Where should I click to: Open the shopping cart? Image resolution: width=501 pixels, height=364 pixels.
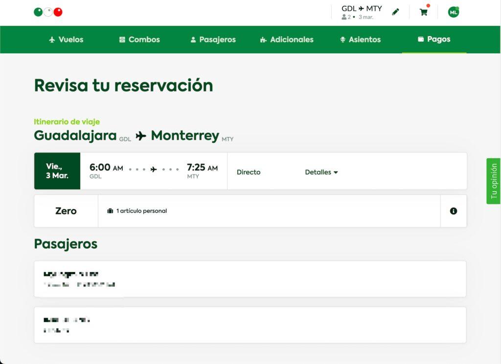click(424, 12)
